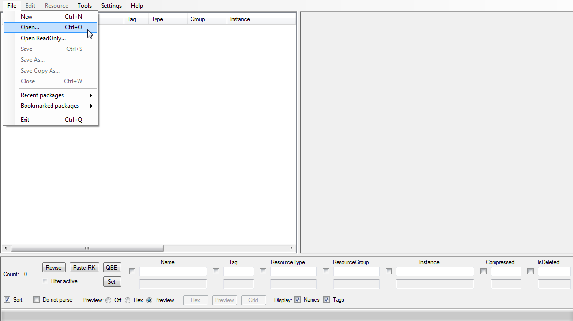
Task: Click the Set filter button
Action: (x=112, y=282)
